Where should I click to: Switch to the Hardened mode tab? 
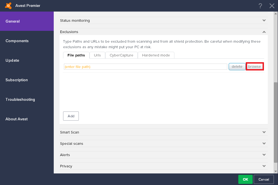coord(156,55)
